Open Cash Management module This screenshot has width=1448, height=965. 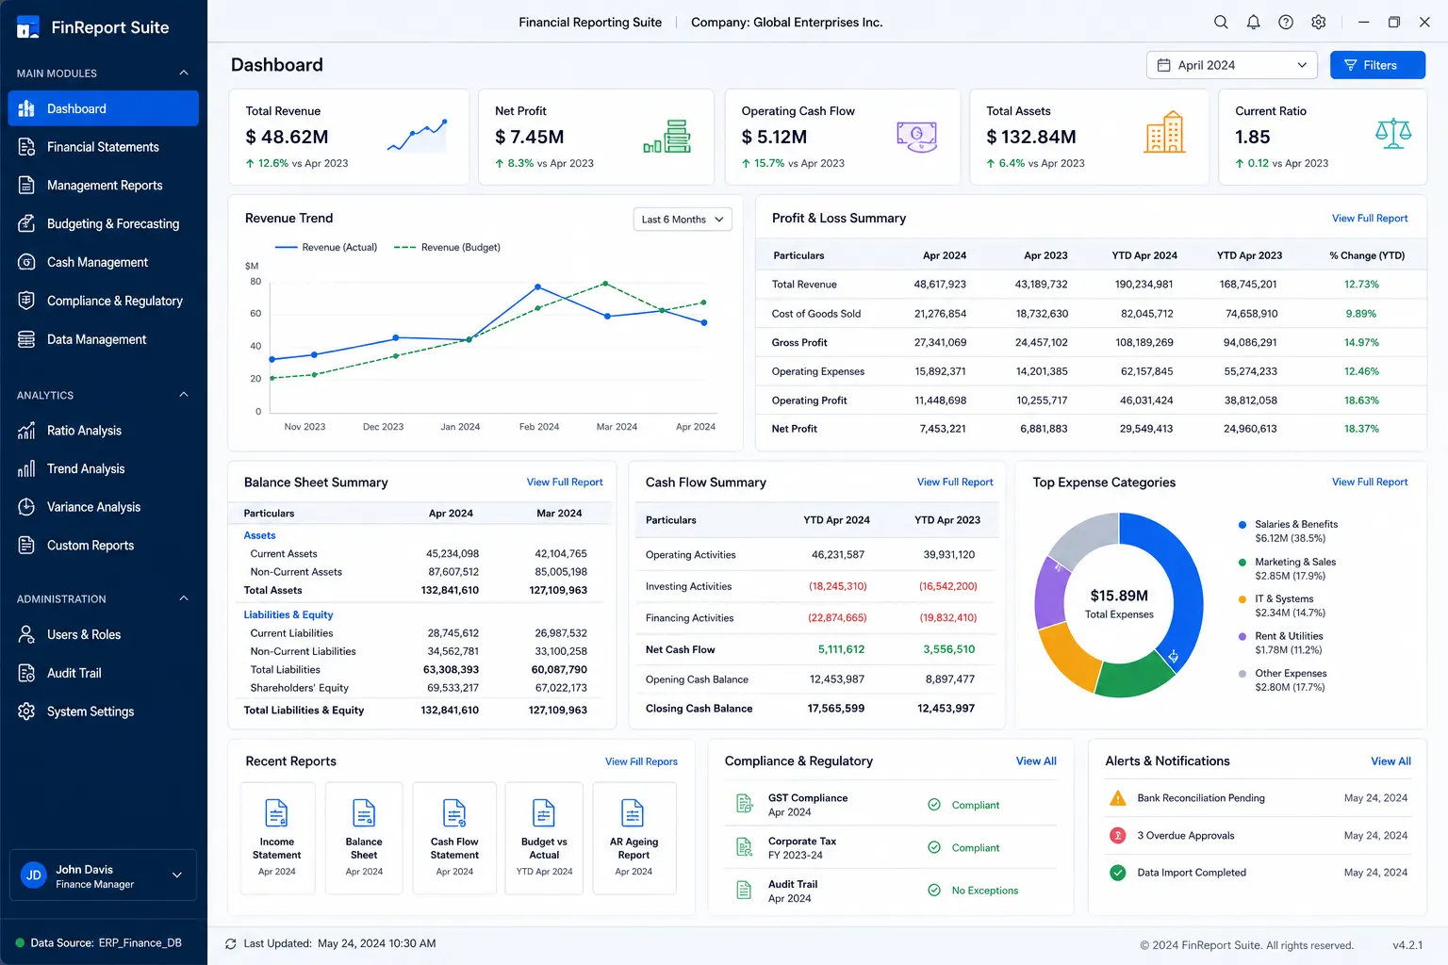tap(104, 262)
